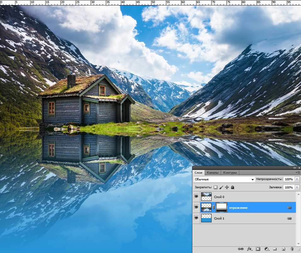Click mask link chain on отражение layer
The image size is (301, 253).
[x=214, y=208]
